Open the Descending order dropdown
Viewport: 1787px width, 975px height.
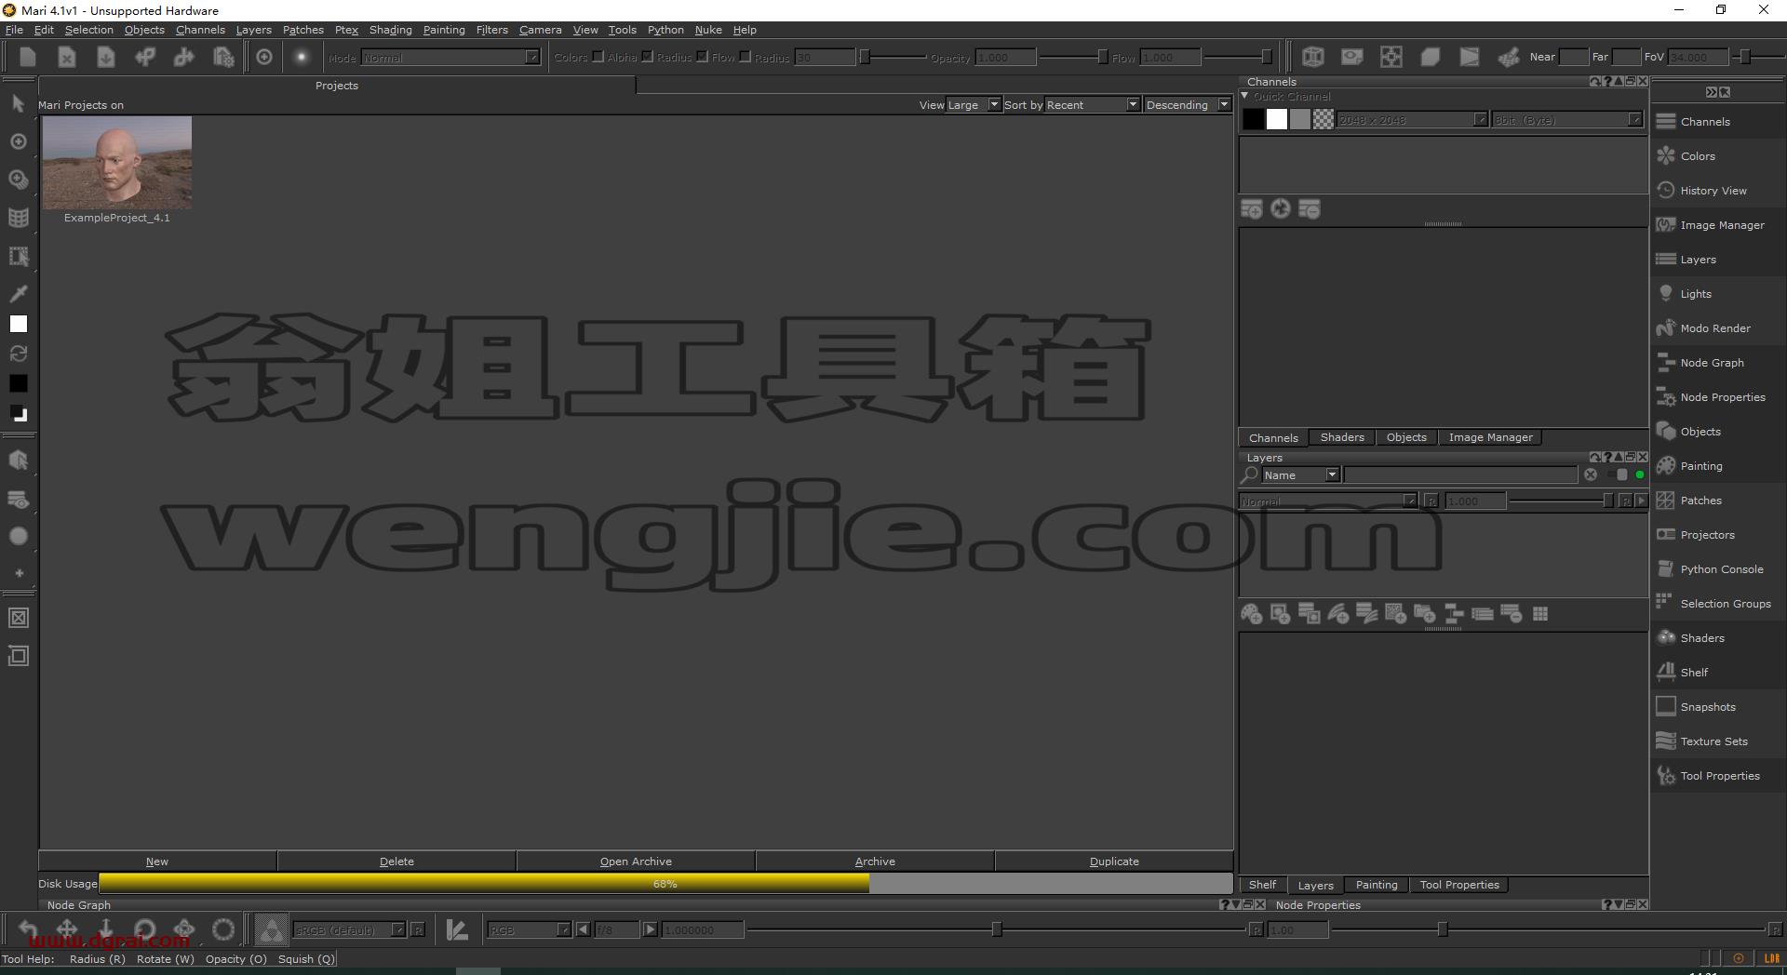[x=1188, y=105]
